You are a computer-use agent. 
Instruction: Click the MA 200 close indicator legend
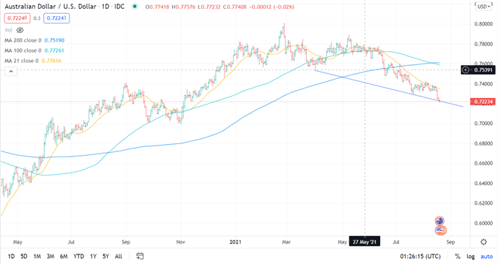click(34, 40)
